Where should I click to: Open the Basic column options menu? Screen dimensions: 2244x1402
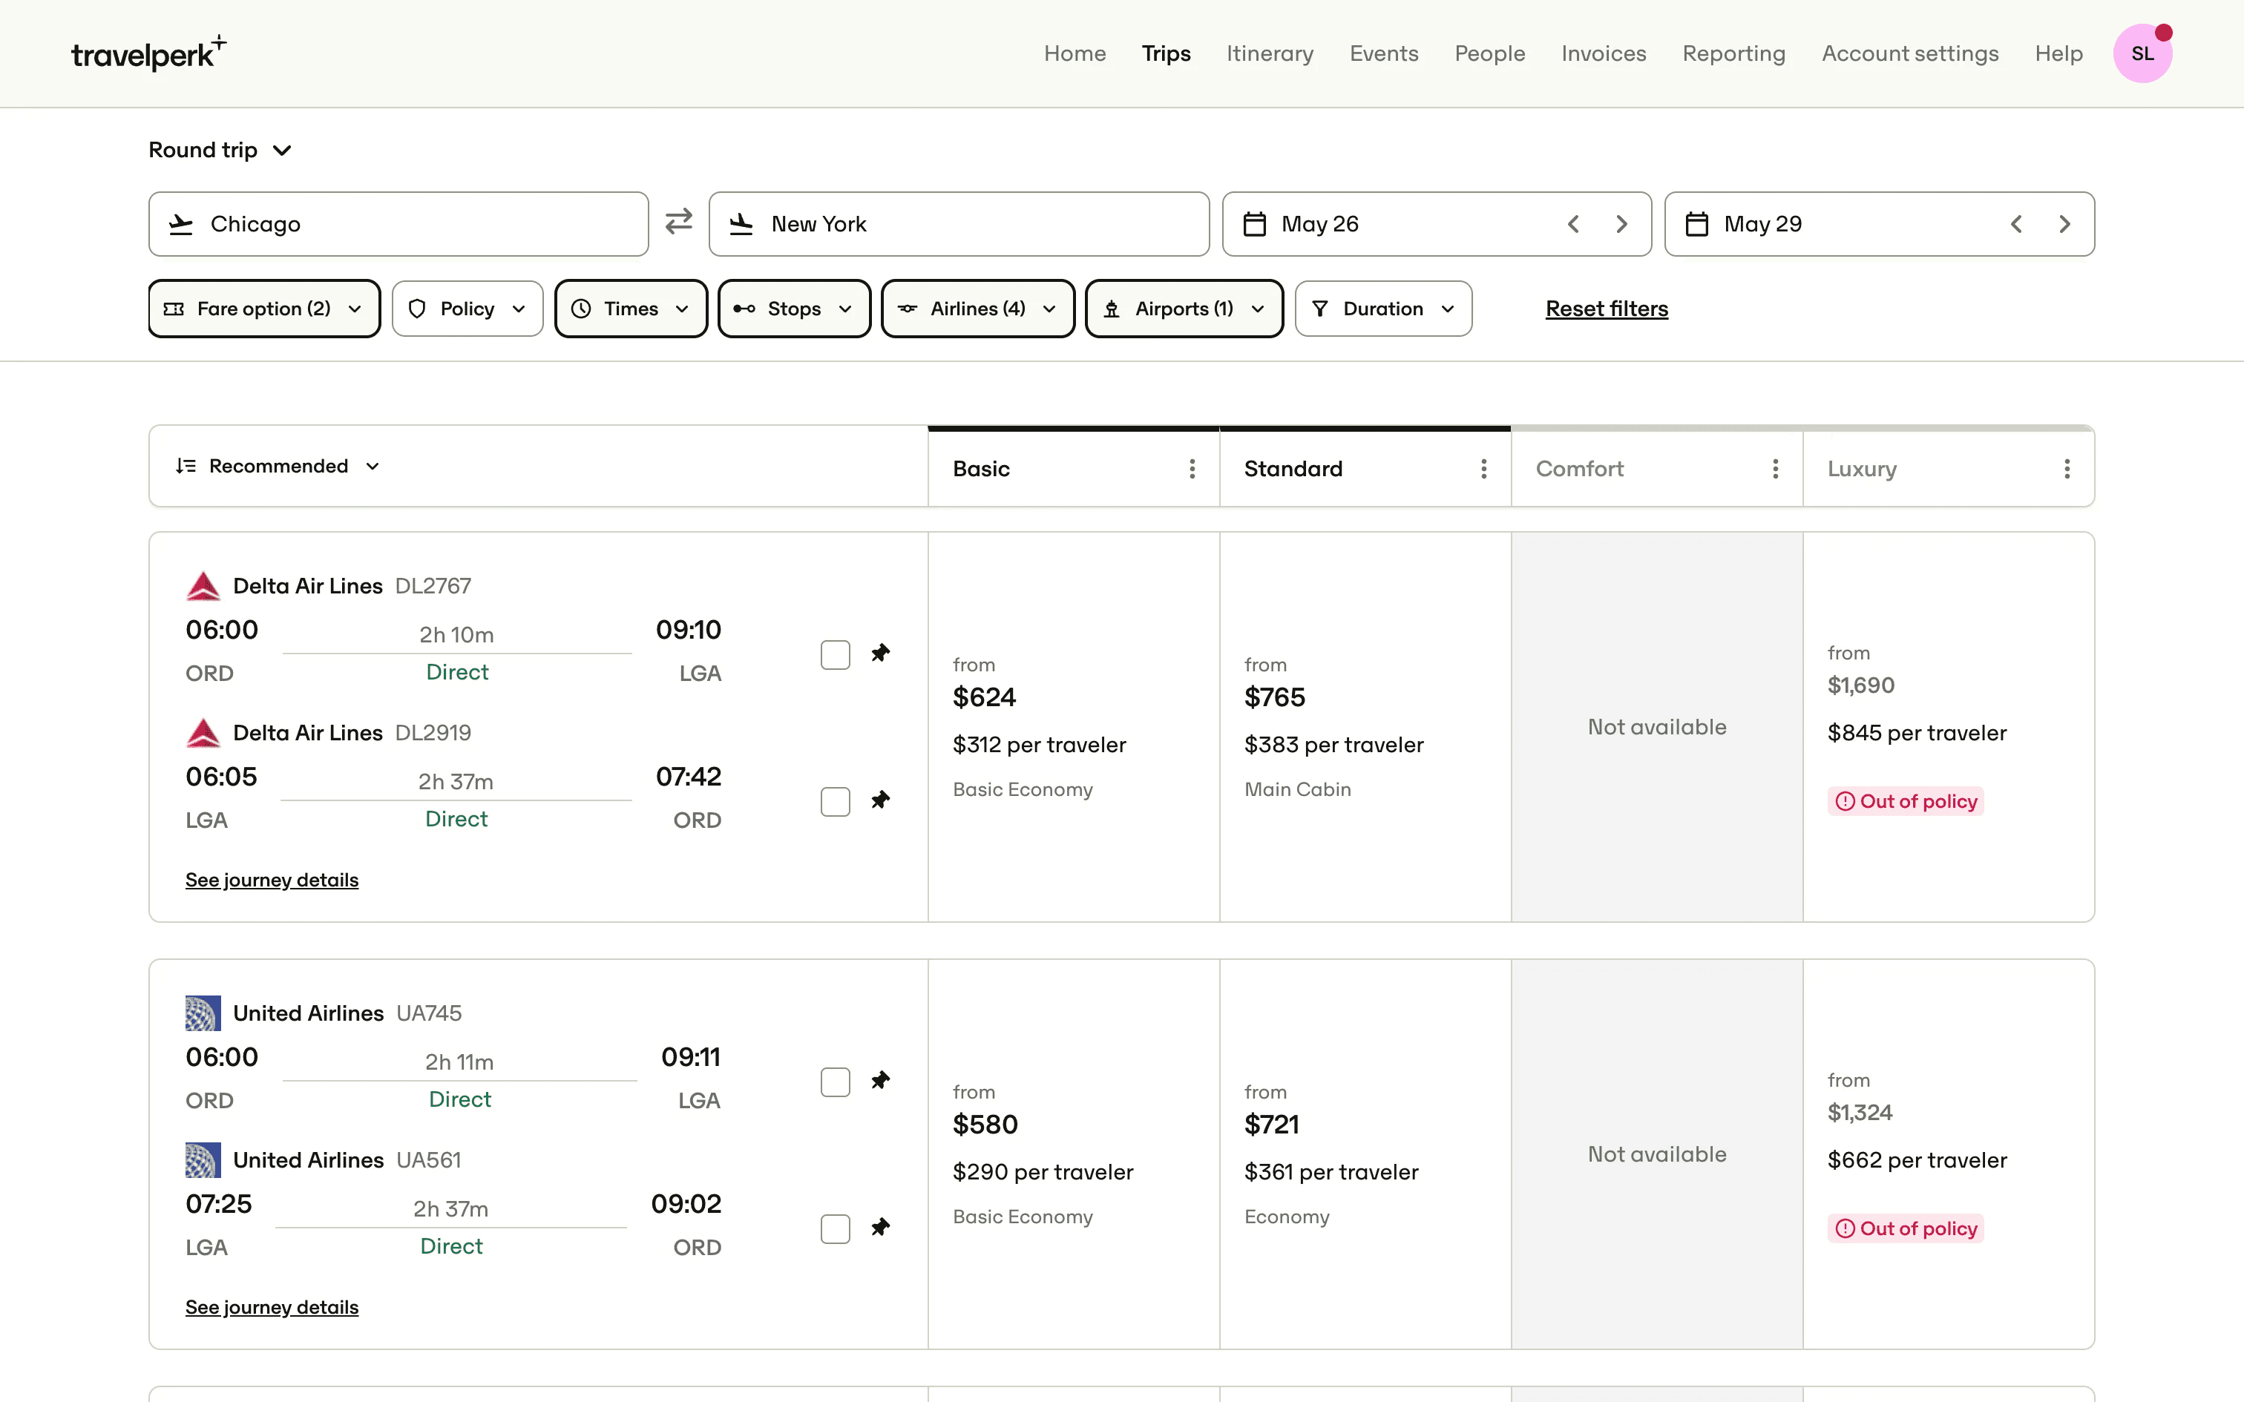click(x=1192, y=469)
